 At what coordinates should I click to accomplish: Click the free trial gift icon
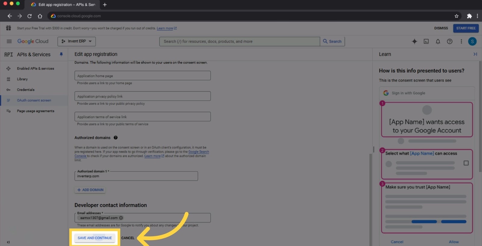8,28
